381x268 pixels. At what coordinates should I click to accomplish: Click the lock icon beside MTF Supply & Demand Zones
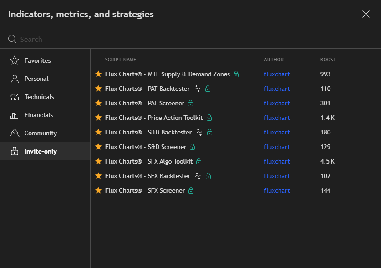[236, 74]
